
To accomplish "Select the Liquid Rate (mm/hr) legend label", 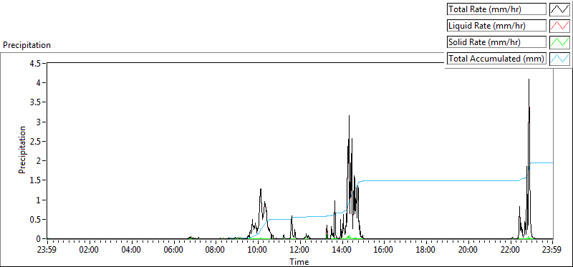I will (497, 26).
